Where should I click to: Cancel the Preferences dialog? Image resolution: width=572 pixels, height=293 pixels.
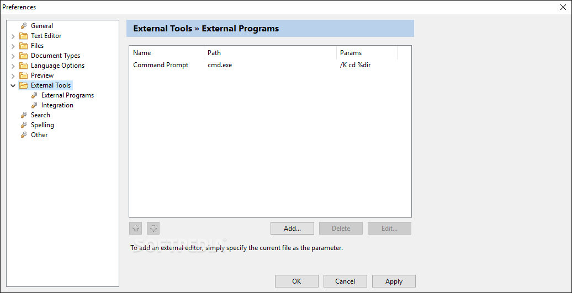345,281
